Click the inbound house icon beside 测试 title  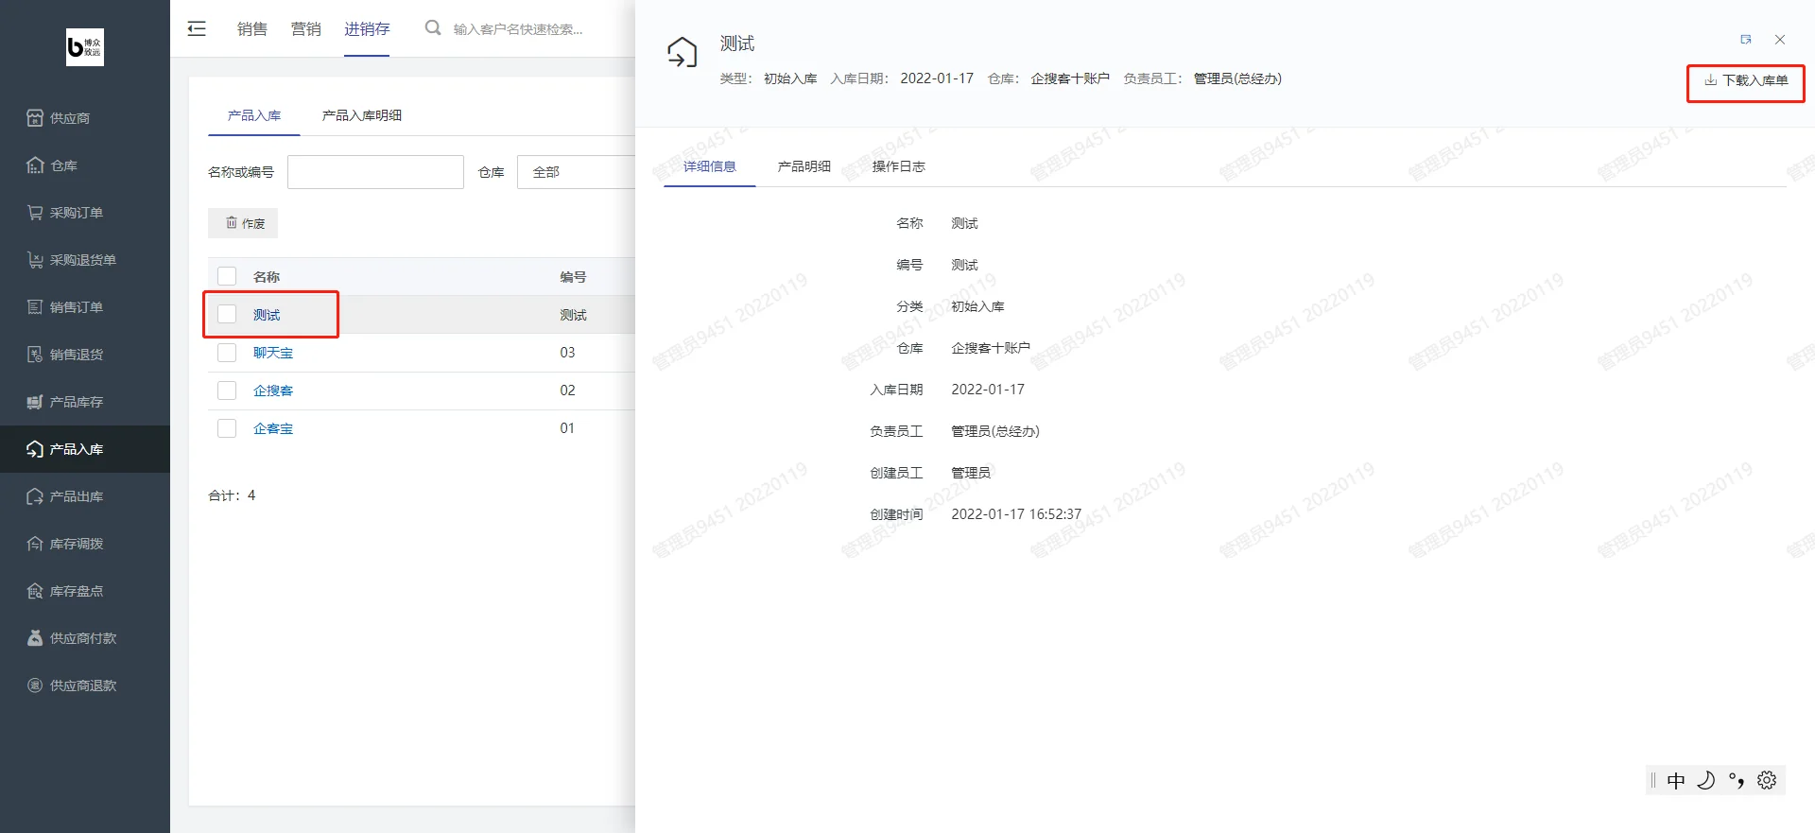pos(682,52)
